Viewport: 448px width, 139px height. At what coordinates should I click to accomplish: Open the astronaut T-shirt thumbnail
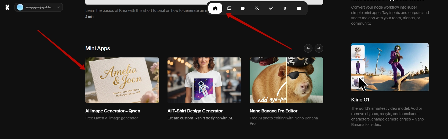pos(204,80)
